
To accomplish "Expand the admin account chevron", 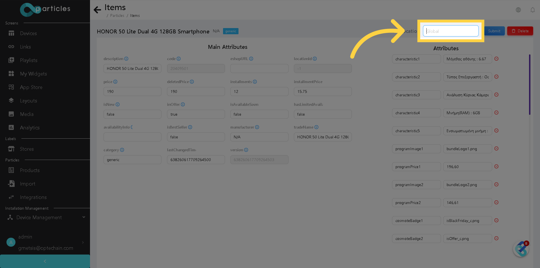I will tap(83, 242).
